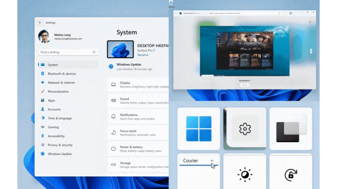Click the Rename link under device name
The height and width of the screenshot is (189, 337).
[x=143, y=55]
